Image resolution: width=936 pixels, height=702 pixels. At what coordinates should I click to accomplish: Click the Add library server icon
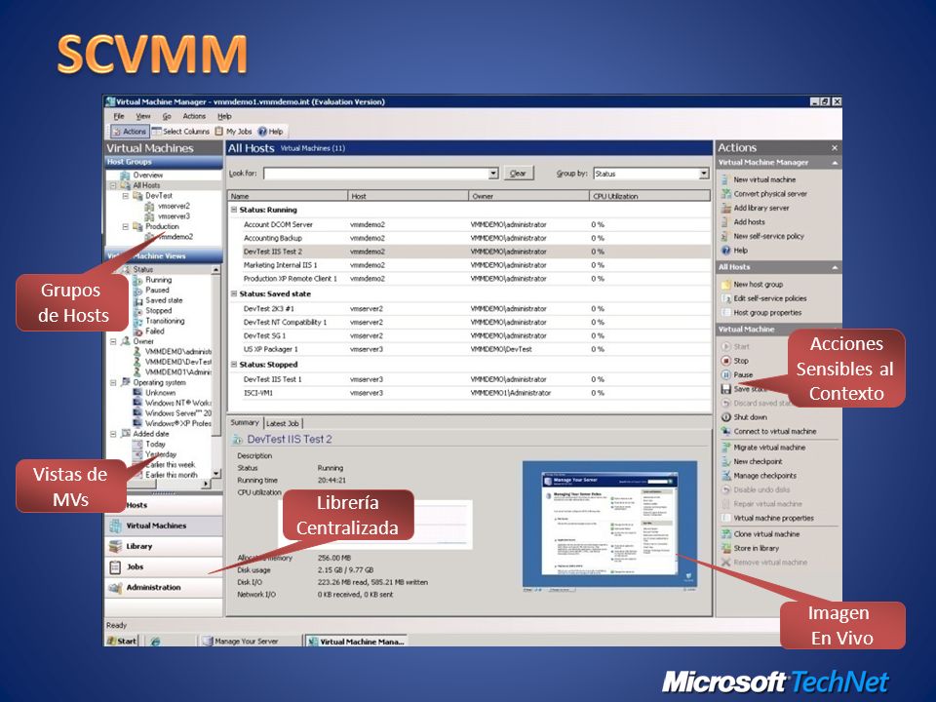[x=725, y=208]
